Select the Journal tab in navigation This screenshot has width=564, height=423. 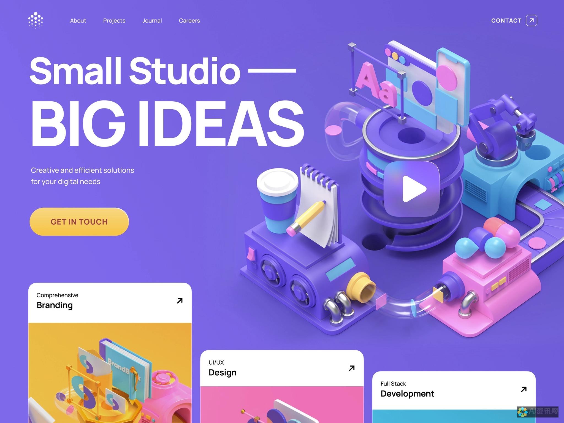pyautogui.click(x=151, y=20)
